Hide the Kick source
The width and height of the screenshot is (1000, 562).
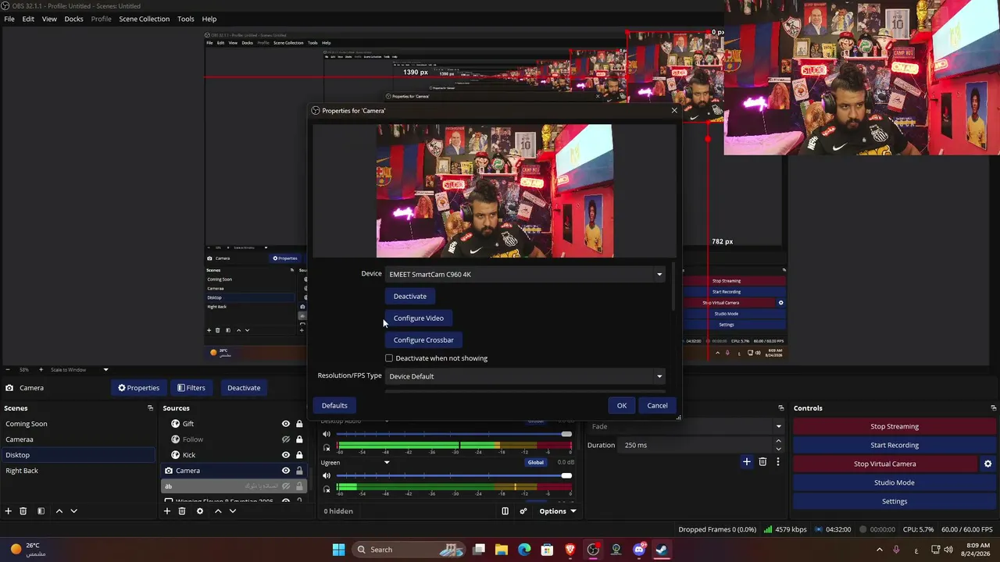(x=286, y=455)
